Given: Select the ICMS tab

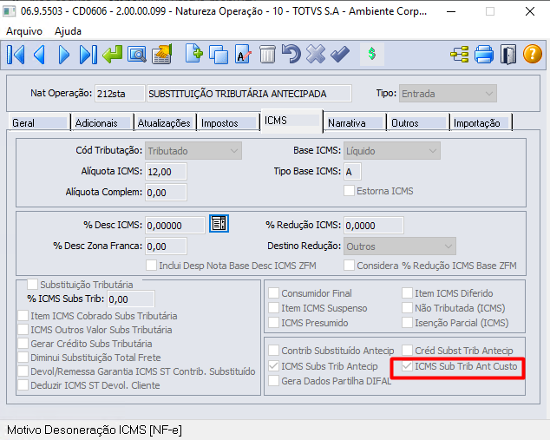Looking at the screenshot, I should pos(291,121).
